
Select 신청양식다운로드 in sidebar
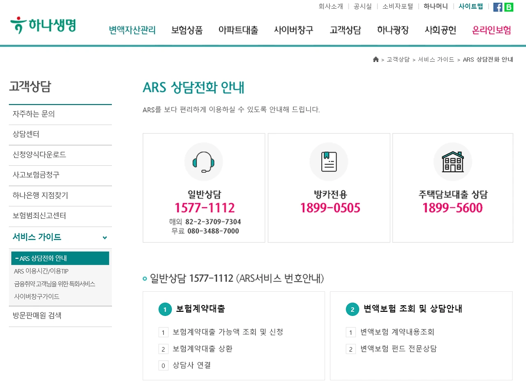coord(60,155)
